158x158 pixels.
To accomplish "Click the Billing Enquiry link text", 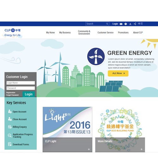I will (x=20, y=127).
